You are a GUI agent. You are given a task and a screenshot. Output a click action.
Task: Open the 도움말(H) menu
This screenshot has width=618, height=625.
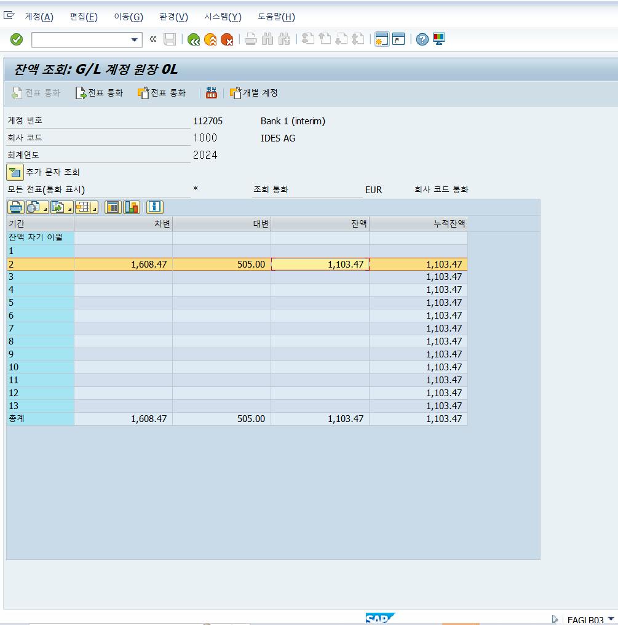coord(276,17)
